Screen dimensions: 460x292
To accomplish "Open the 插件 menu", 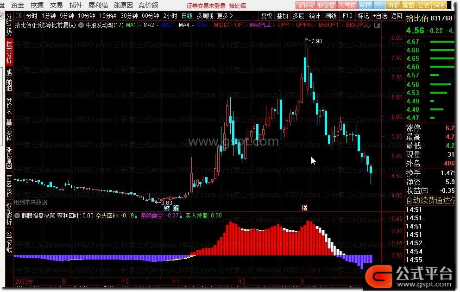I will (x=76, y=5).
